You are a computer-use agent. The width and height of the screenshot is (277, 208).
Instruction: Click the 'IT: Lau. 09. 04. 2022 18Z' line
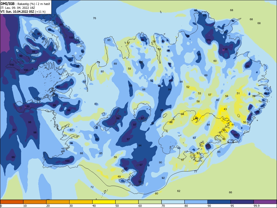pyautogui.click(x=18, y=8)
